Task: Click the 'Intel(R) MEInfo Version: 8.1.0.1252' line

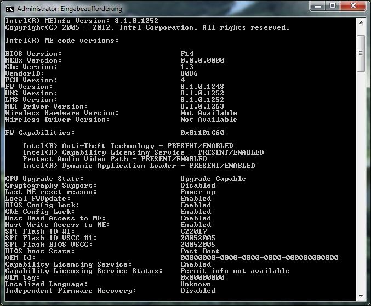Action: point(82,21)
